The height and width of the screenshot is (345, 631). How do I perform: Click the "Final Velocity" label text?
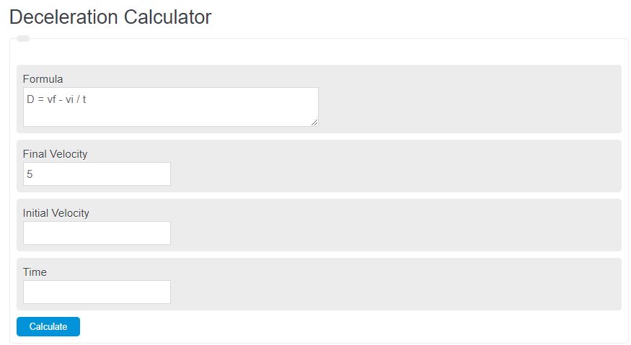[56, 153]
